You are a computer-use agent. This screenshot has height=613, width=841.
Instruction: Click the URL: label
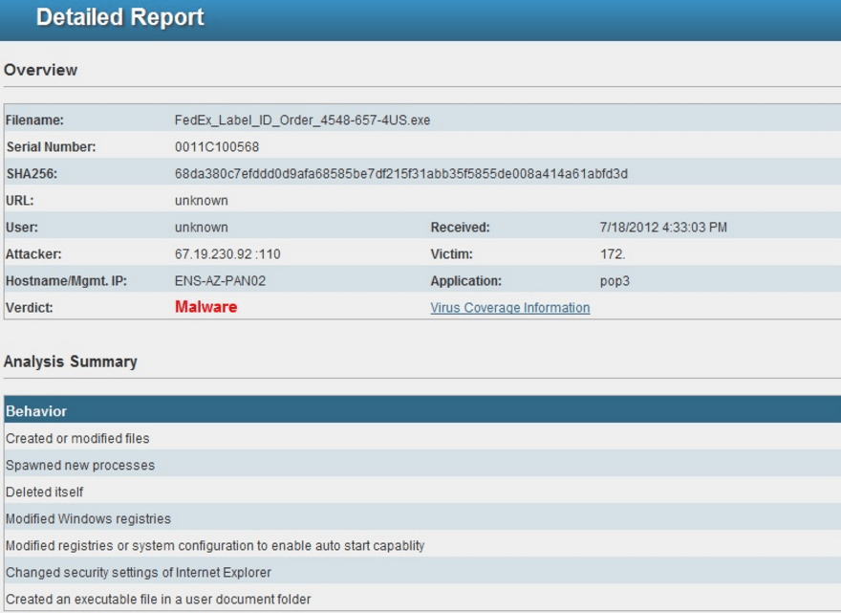pos(20,201)
